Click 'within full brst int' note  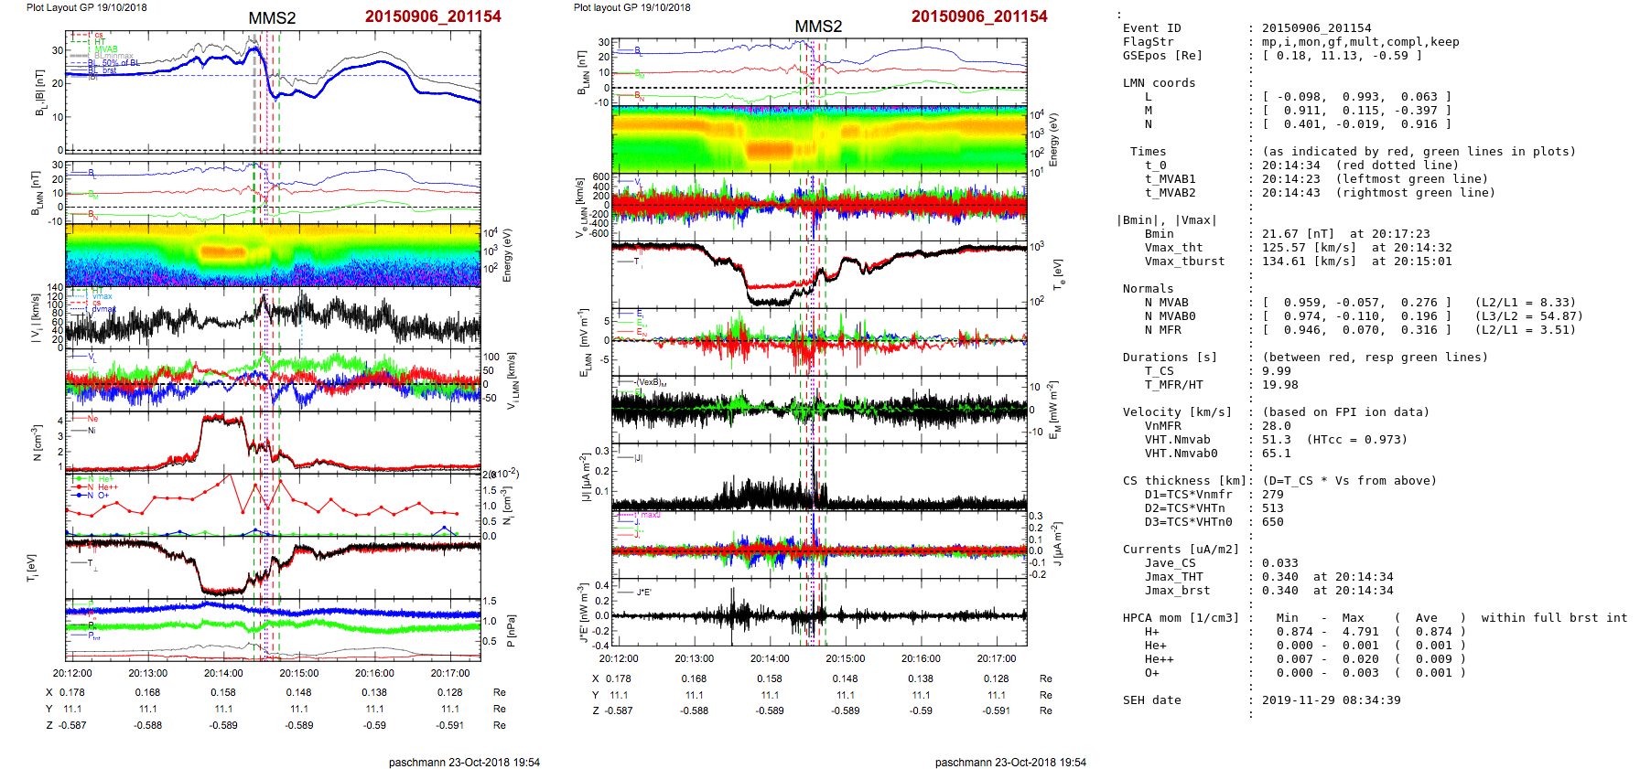[x=1554, y=618]
